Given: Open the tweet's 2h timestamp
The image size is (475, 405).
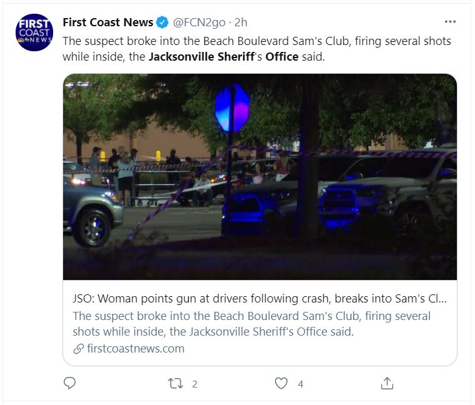Looking at the screenshot, I should click(241, 22).
